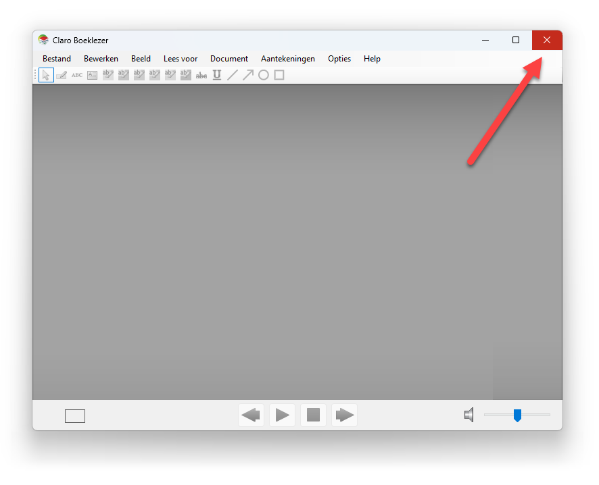Choose the circle shape tool
The width and height of the screenshot is (599, 485).
264,75
